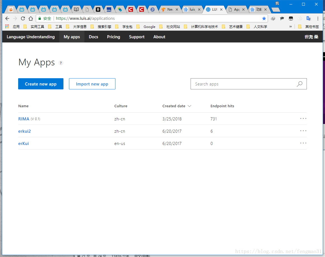This screenshot has height=257, width=325.
Task: Open the erKui app link
Action: click(x=23, y=143)
